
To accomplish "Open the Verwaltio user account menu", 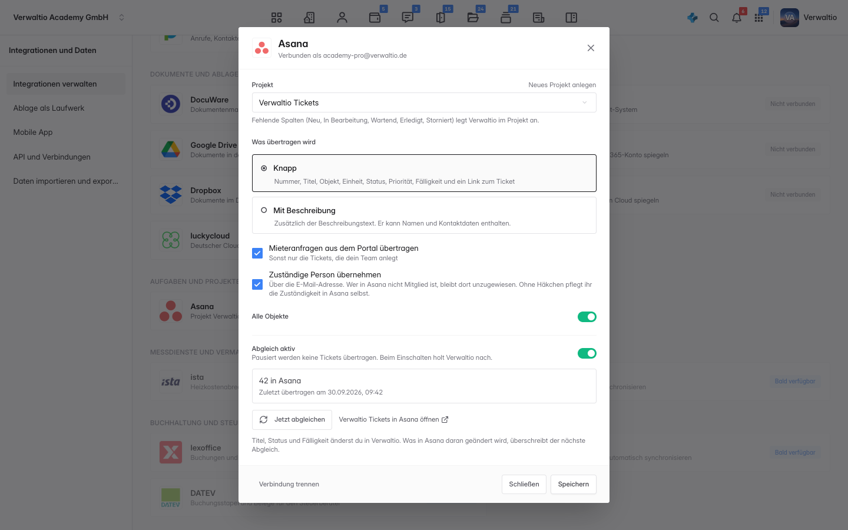I will tap(809, 18).
